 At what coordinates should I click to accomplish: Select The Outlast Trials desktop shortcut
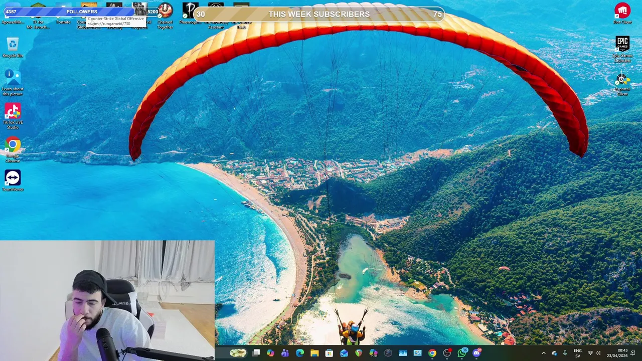click(241, 16)
